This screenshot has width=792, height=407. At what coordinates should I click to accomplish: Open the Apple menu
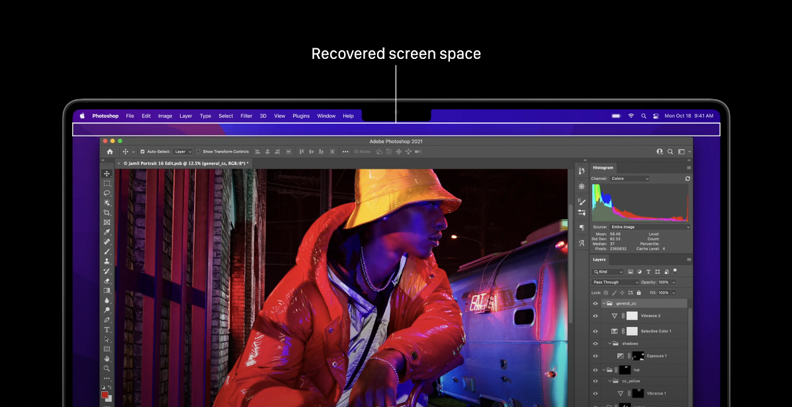point(82,116)
